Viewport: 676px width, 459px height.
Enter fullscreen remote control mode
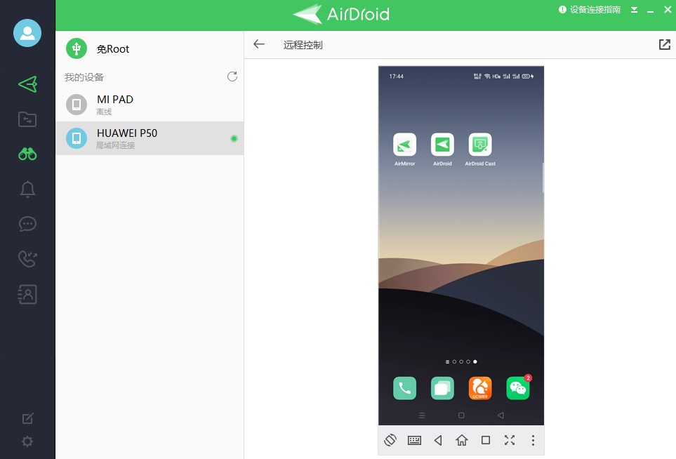coord(510,440)
